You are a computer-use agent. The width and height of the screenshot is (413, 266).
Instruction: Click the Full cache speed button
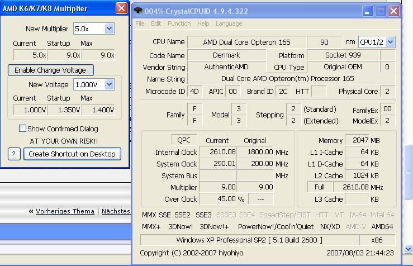[320, 187]
